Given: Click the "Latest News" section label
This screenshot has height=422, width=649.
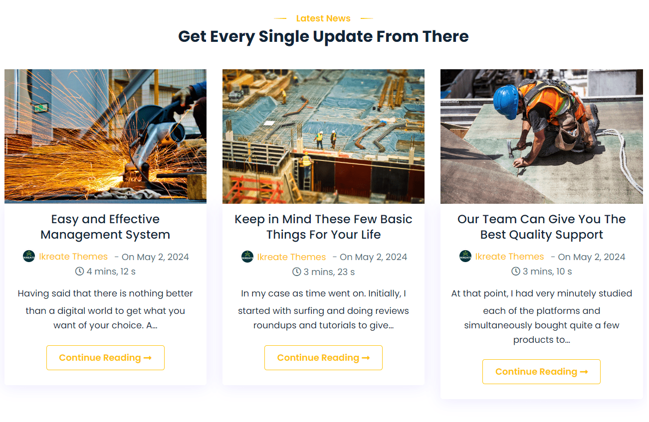Looking at the screenshot, I should (x=323, y=18).
